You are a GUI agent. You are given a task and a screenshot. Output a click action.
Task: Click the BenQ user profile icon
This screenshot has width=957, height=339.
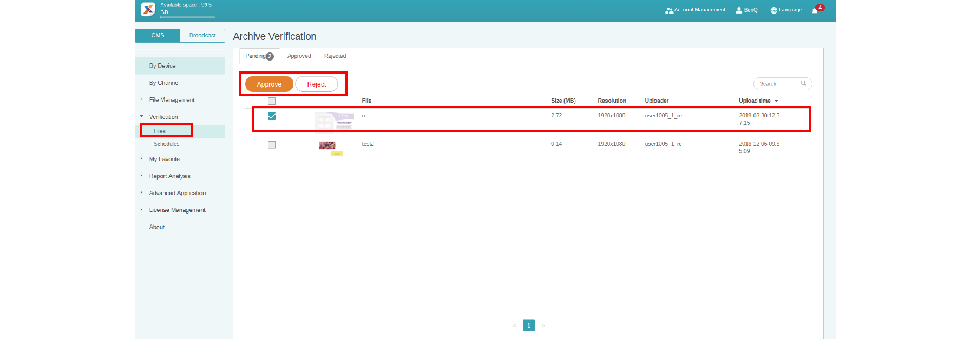tap(739, 10)
